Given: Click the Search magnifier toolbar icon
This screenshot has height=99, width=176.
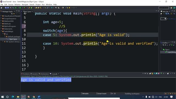Looking at the screenshot, I should pos(41,8).
